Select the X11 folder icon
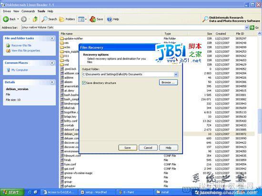The image size is (262, 196). (62, 56)
